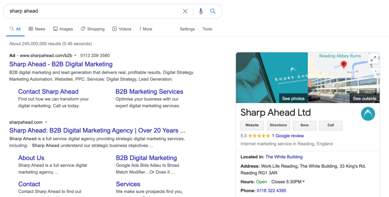Open the "B2B Marketing Services" sitelink
Screen dimensions: 389x197
click(x=149, y=91)
